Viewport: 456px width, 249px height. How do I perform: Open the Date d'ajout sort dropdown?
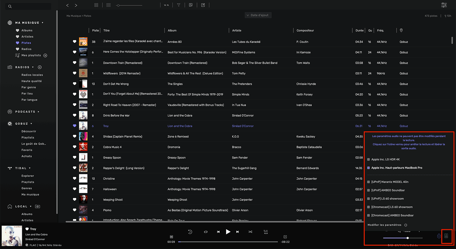pos(258,15)
